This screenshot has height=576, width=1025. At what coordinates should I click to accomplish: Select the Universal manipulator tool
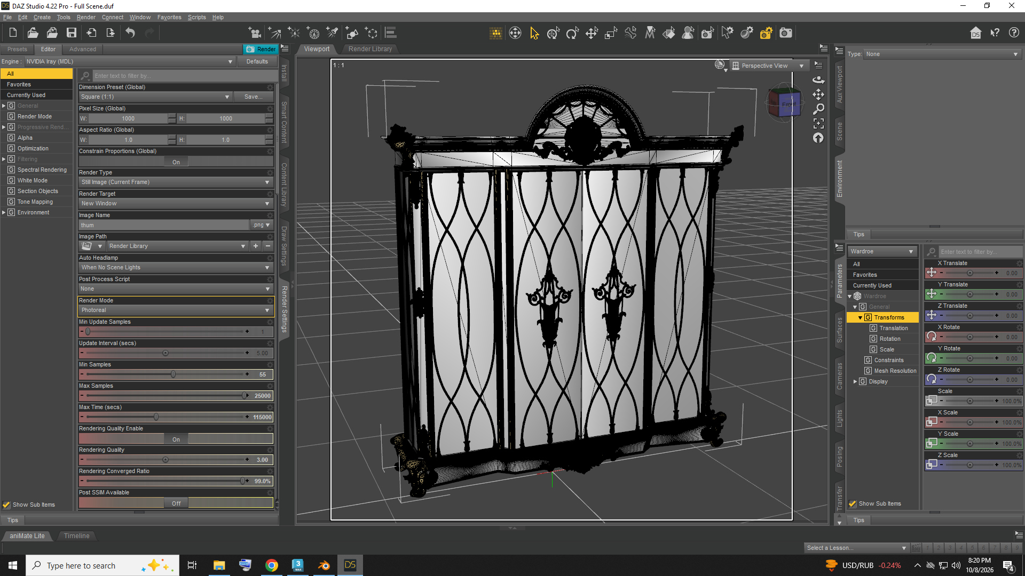click(x=553, y=33)
